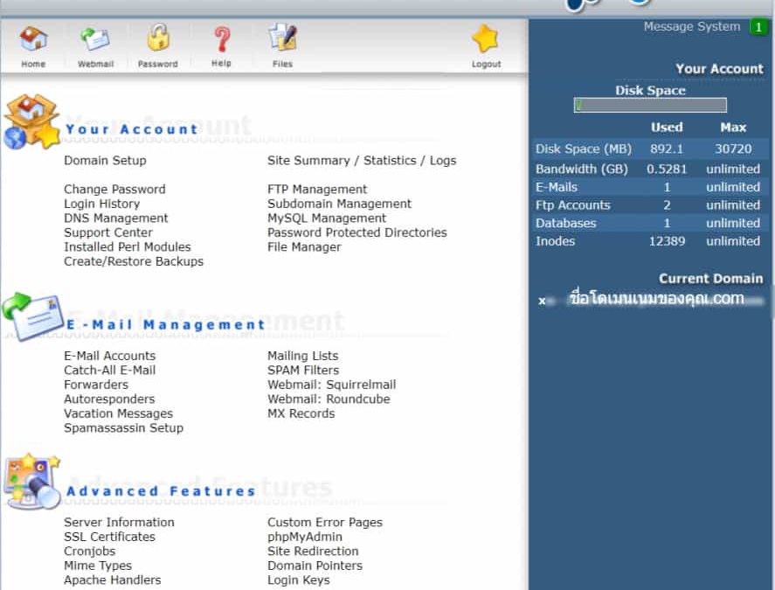Launch Webmail: Squirrelmail

tap(332, 385)
